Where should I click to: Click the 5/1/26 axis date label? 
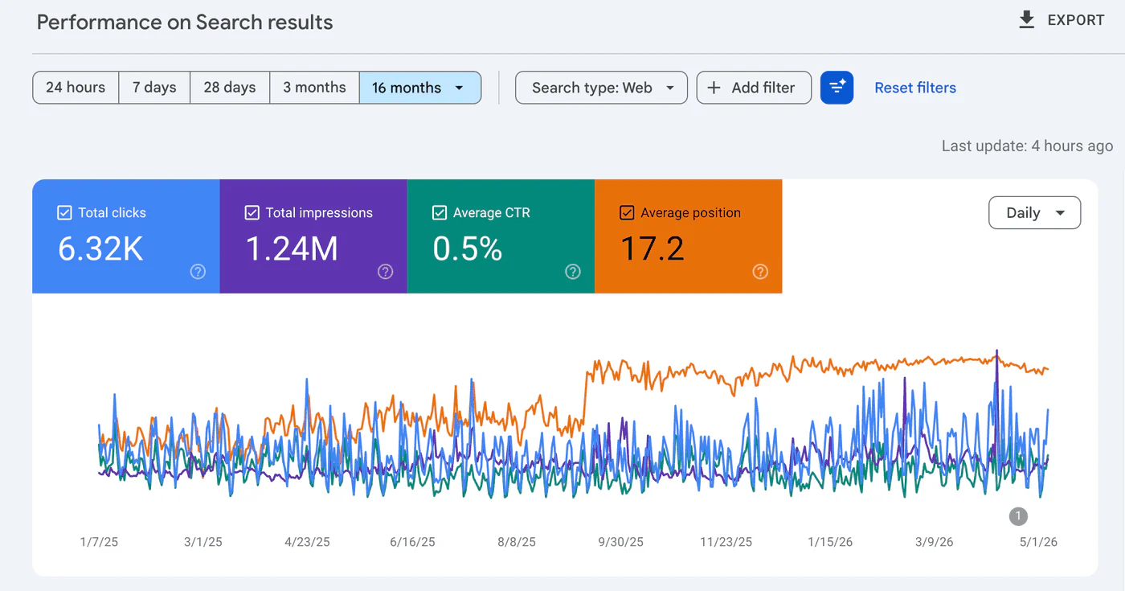click(x=1039, y=542)
